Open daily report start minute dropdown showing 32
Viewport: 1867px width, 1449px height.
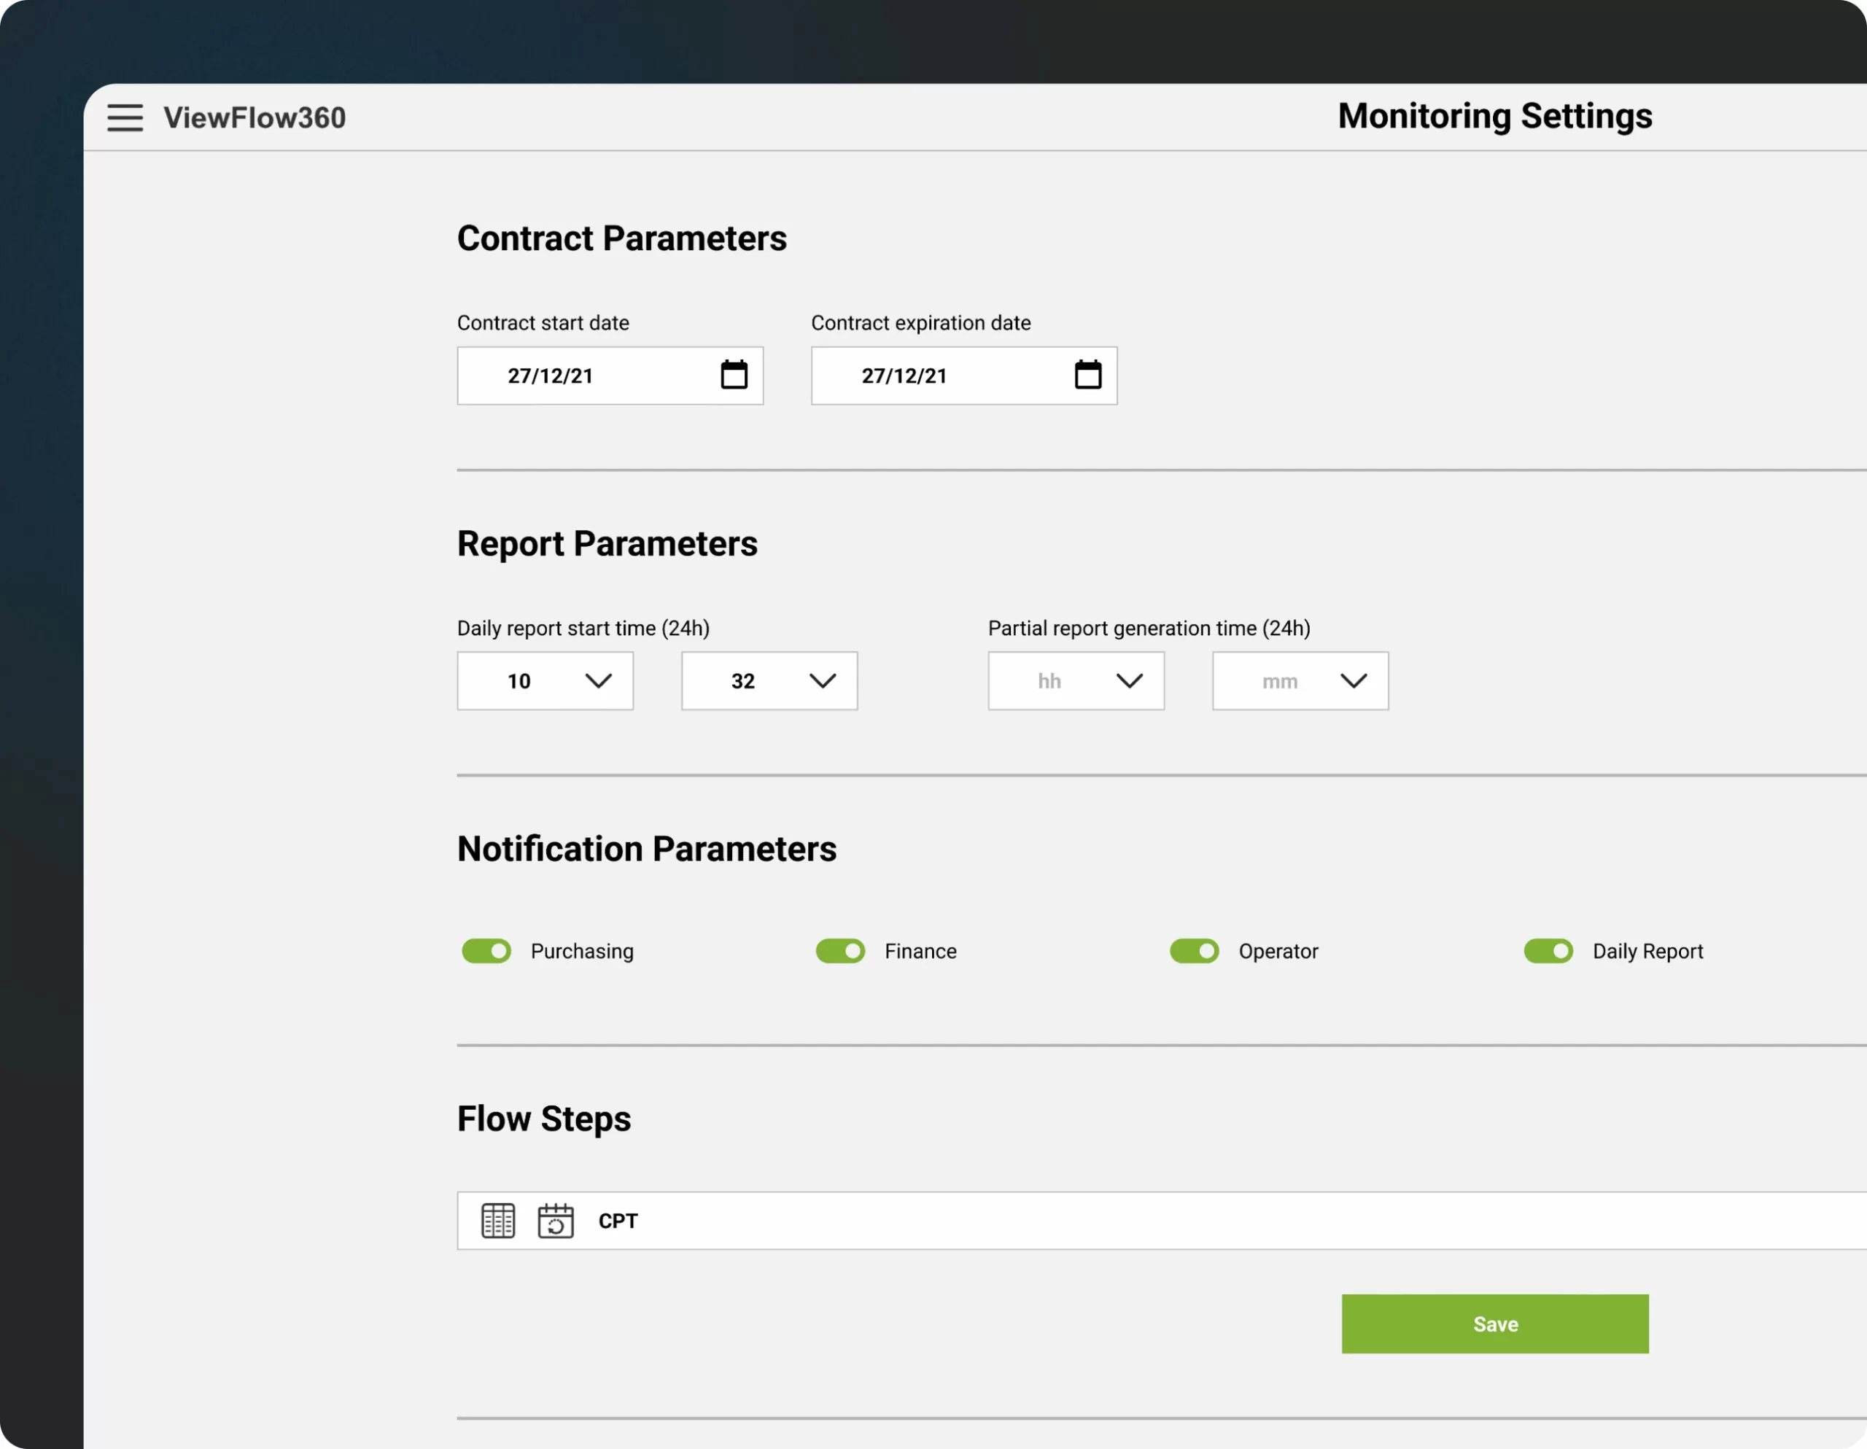[769, 680]
